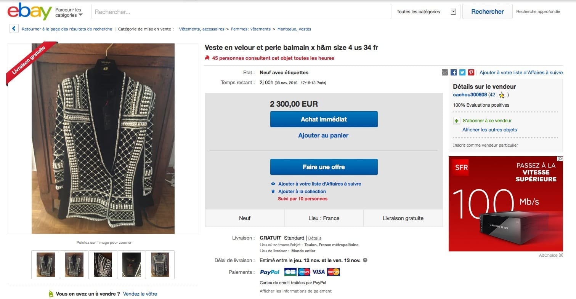The image size is (576, 299).
Task: Click the delivery estimate help icon
Action: (365, 260)
